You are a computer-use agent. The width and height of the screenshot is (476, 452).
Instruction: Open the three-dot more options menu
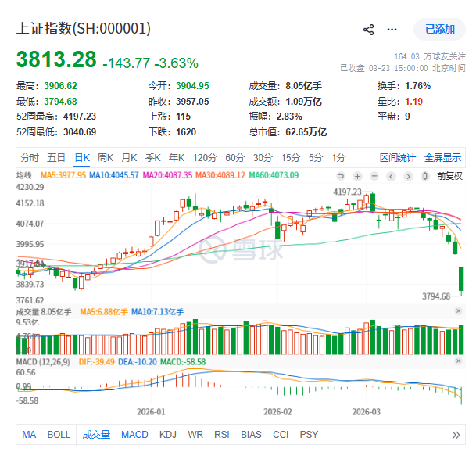(392, 30)
